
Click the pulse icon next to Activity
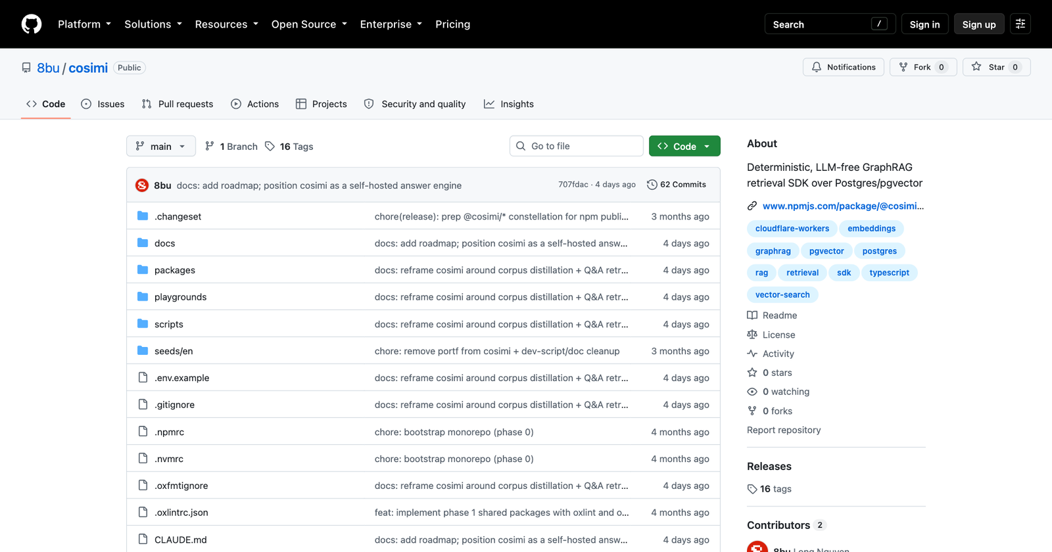pyautogui.click(x=752, y=354)
